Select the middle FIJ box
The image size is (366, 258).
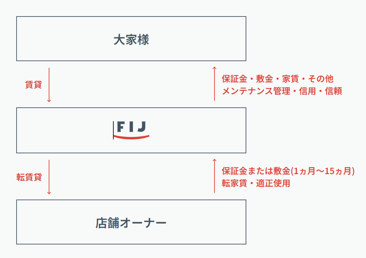[x=131, y=130]
